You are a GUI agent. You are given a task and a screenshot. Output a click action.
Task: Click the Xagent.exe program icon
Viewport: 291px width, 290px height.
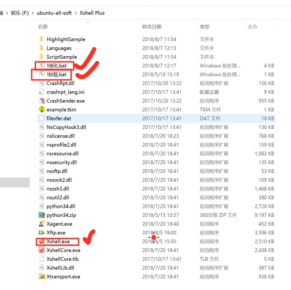[x=41, y=224]
